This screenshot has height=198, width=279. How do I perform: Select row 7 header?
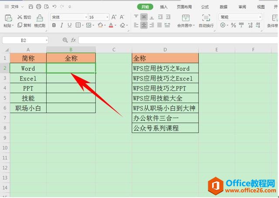pos(5,118)
